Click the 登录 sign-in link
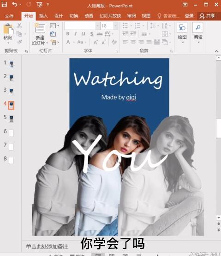 (x=189, y=16)
